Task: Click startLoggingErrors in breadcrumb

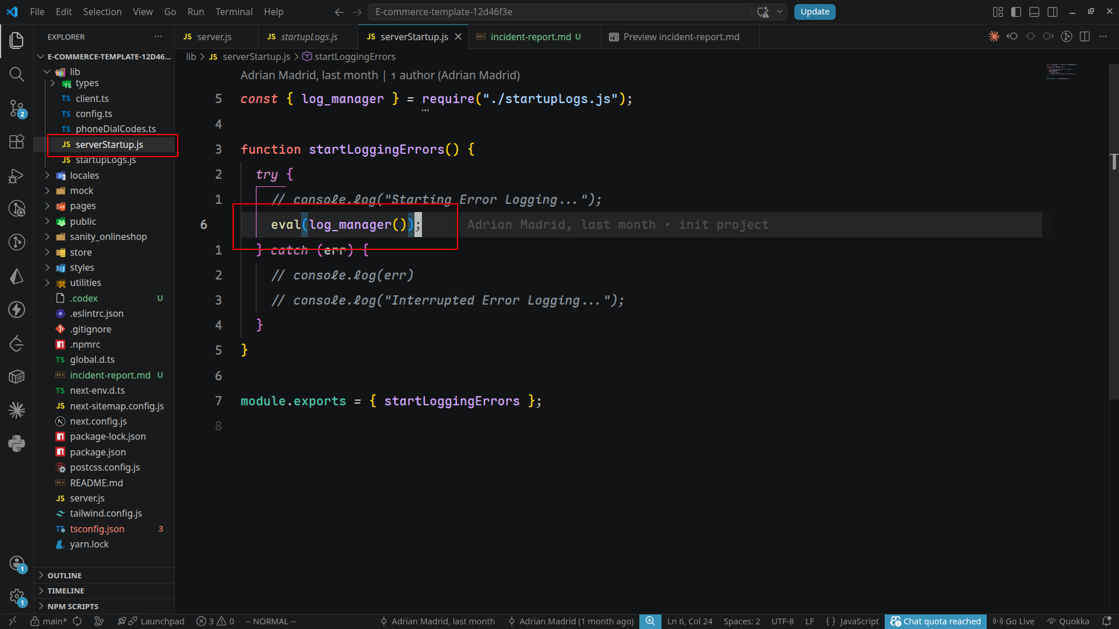Action: (354, 56)
